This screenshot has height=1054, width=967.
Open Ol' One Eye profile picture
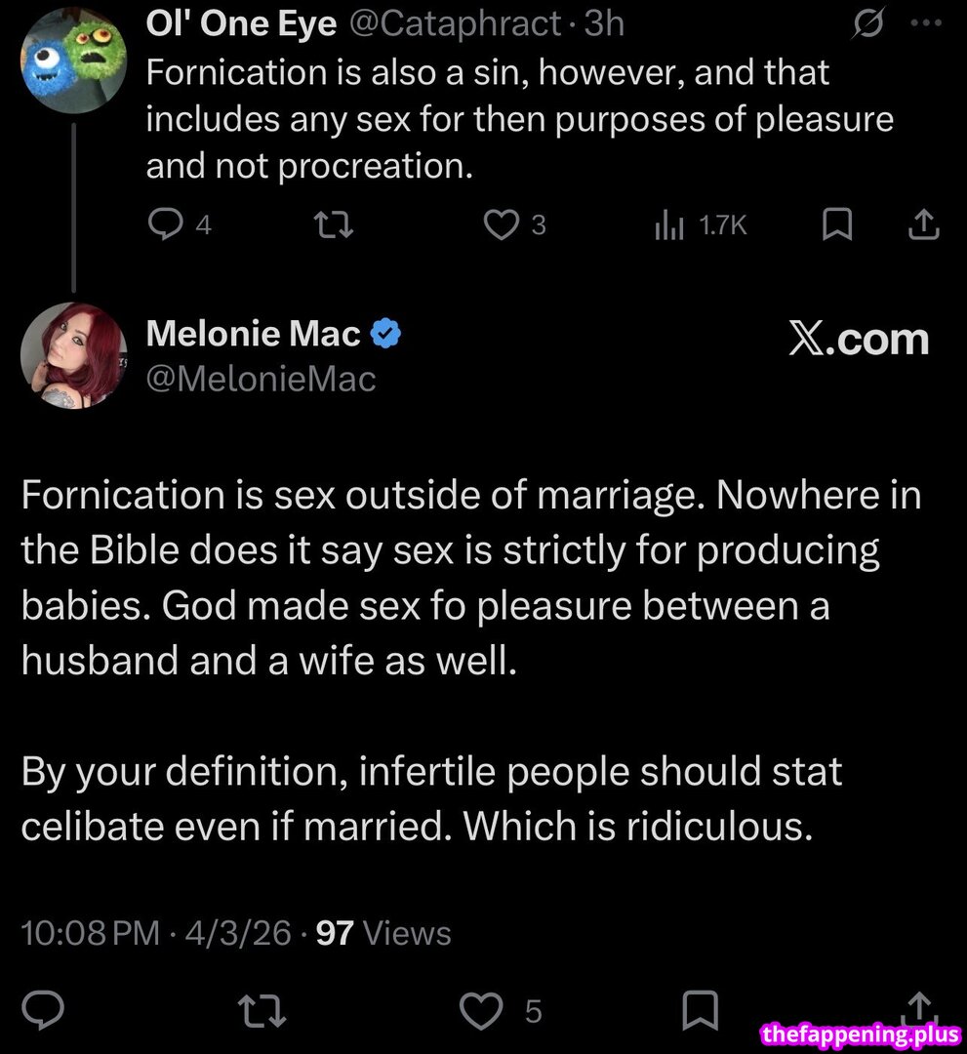74,61
